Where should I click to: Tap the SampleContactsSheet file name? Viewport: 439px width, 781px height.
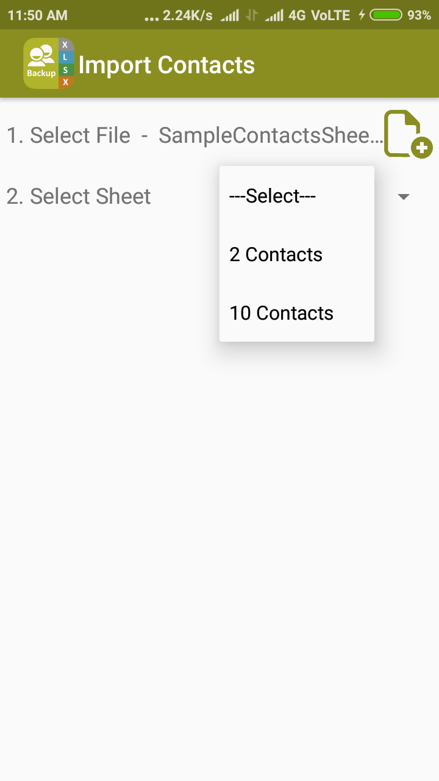pyautogui.click(x=271, y=135)
